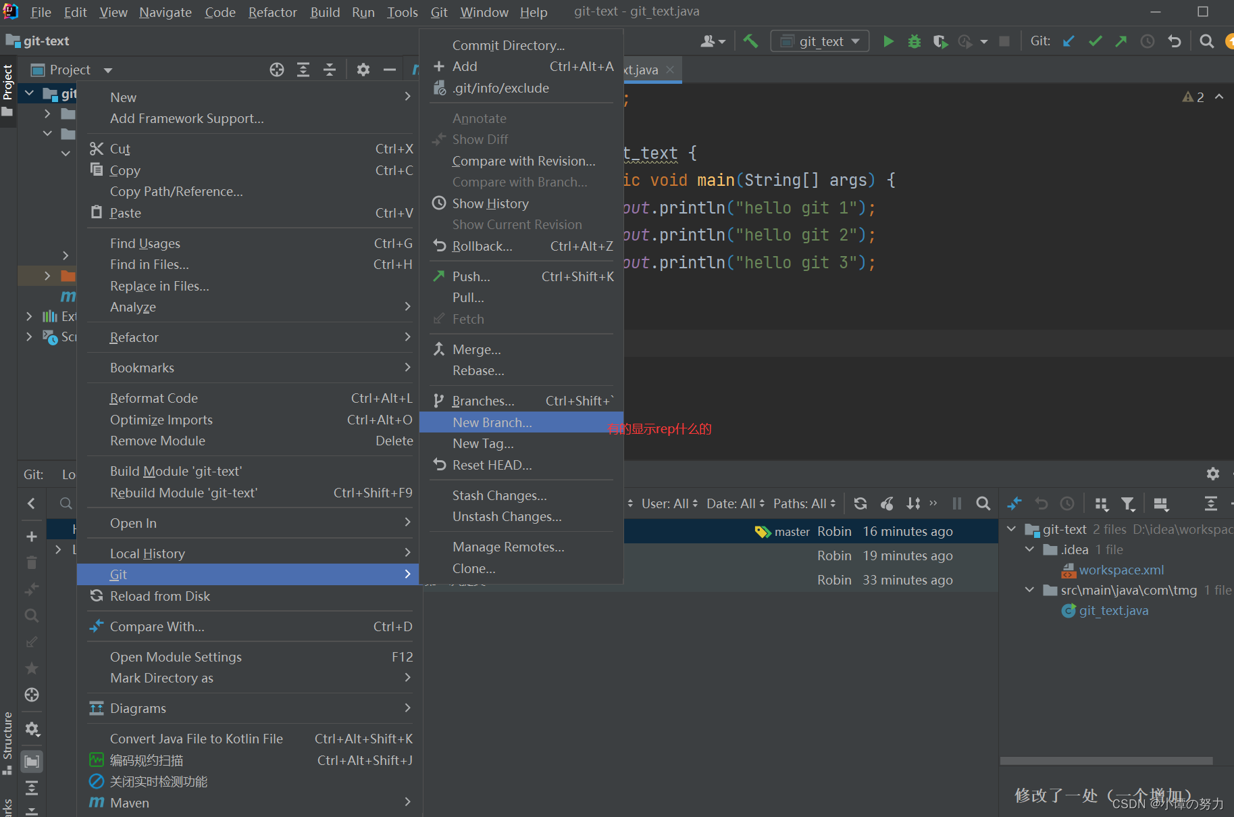Update project using blue Git arrow
Viewport: 1234px width, 817px height.
tap(1069, 41)
